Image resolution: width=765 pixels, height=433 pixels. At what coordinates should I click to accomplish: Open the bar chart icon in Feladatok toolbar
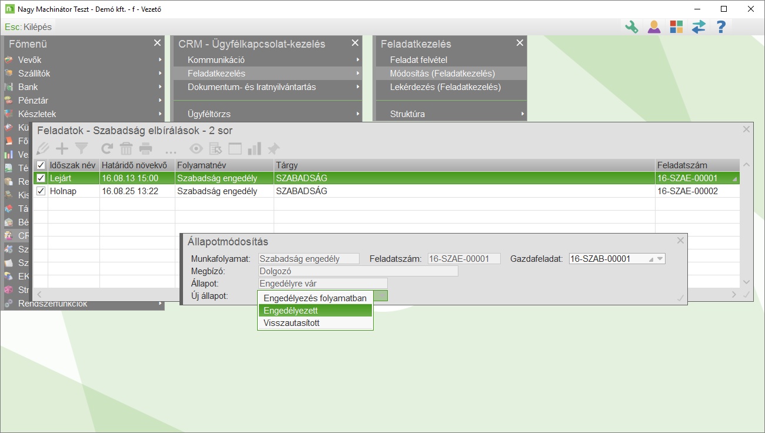(x=255, y=149)
